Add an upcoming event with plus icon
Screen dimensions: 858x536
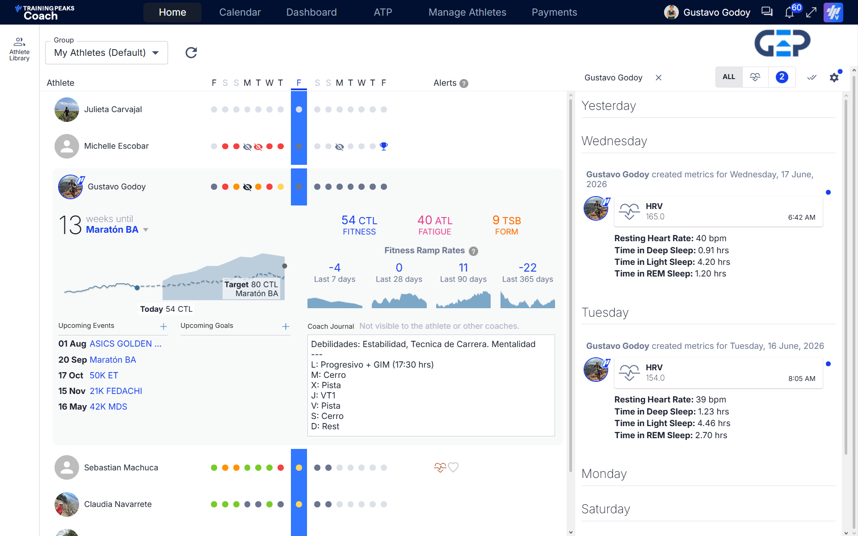[164, 327]
